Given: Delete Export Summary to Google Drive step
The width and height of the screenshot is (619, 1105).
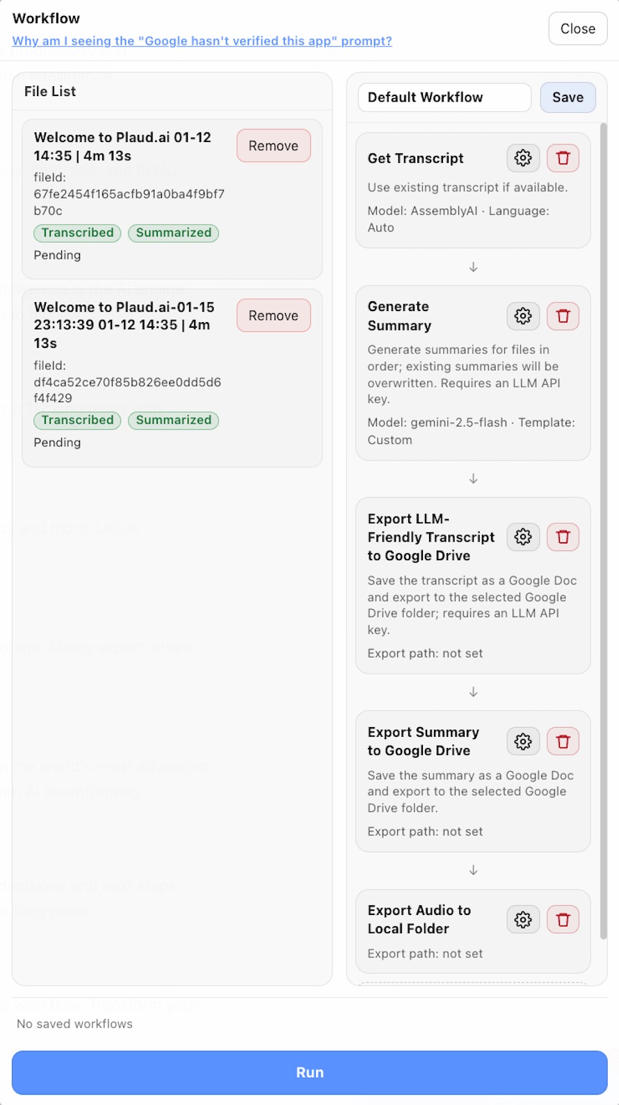Looking at the screenshot, I should pyautogui.click(x=563, y=742).
